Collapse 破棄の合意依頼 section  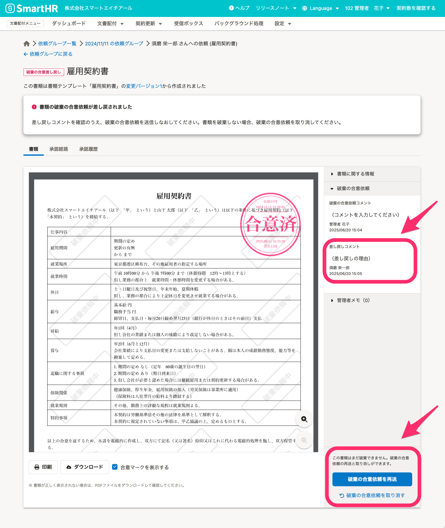pos(372,188)
